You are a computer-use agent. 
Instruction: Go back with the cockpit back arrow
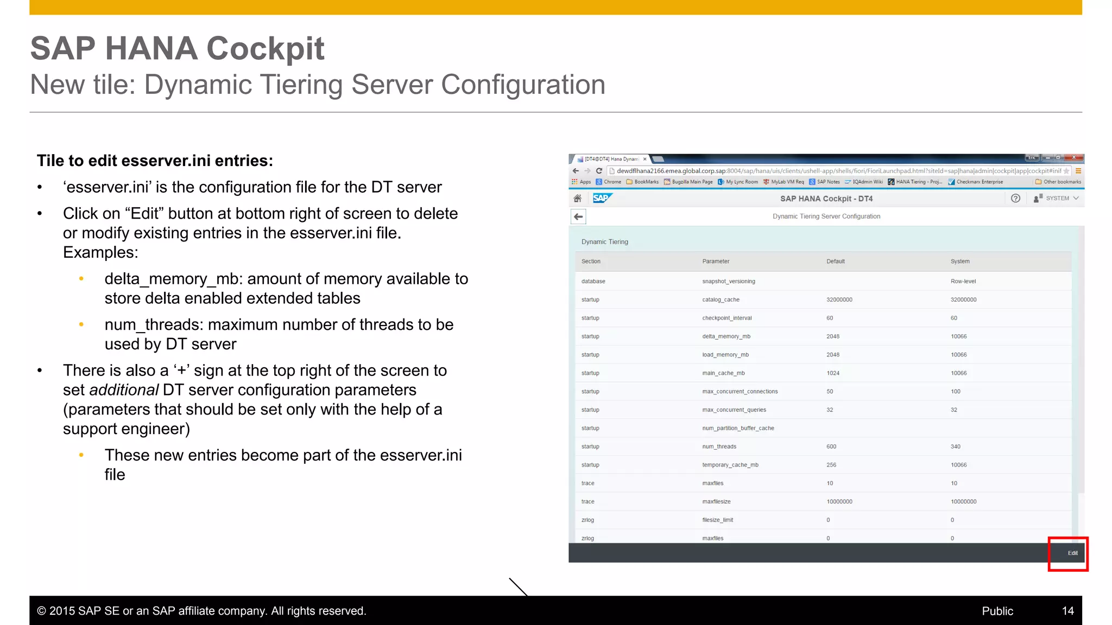(579, 217)
